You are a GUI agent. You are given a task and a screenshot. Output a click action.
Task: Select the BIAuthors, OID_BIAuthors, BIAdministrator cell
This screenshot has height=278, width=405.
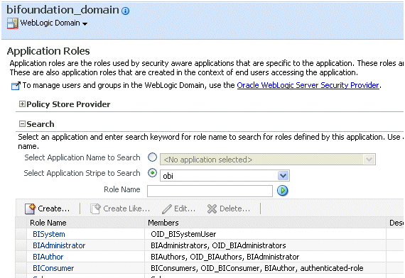265,257
